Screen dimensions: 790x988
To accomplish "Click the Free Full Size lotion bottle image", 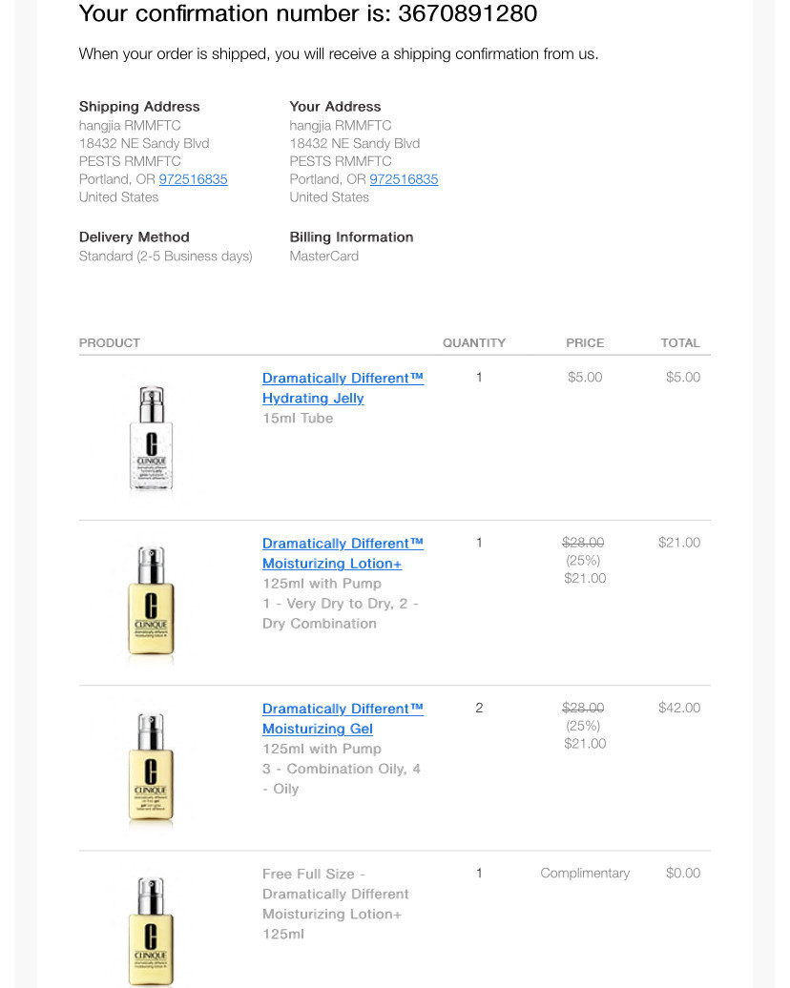I will pos(152,928).
